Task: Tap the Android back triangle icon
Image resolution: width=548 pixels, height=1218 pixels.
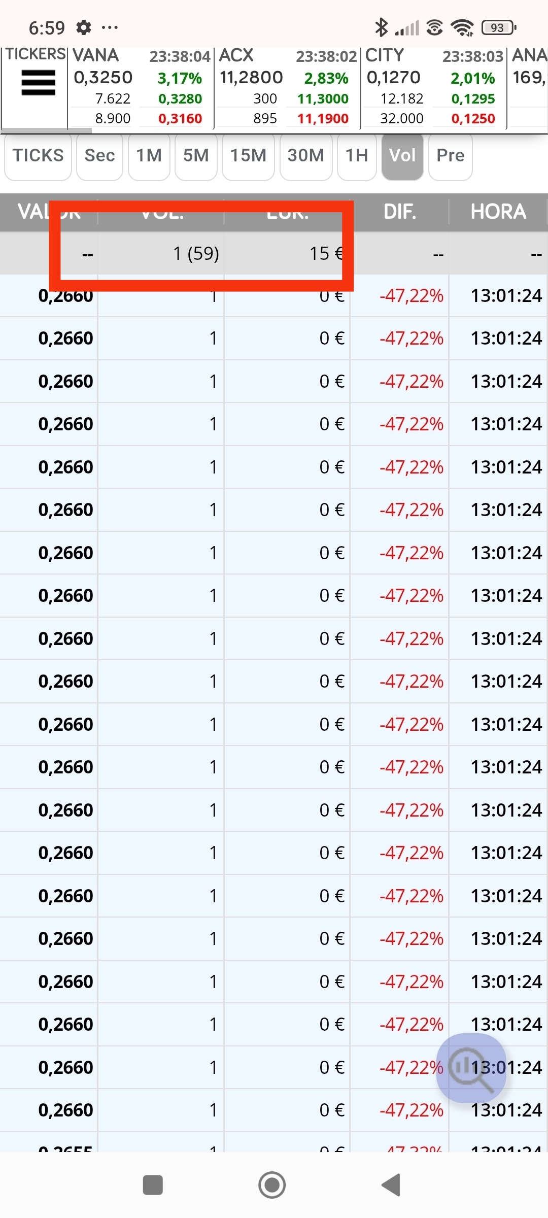Action: click(391, 1186)
